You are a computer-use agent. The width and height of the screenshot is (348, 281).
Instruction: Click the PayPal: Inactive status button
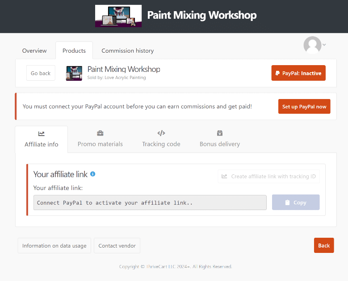tap(298, 73)
